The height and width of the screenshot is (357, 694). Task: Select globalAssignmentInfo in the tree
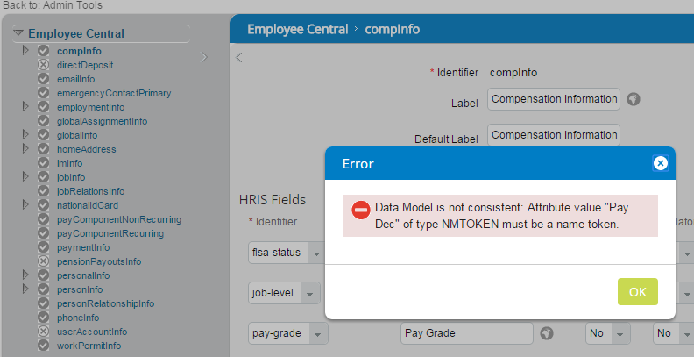(x=103, y=121)
